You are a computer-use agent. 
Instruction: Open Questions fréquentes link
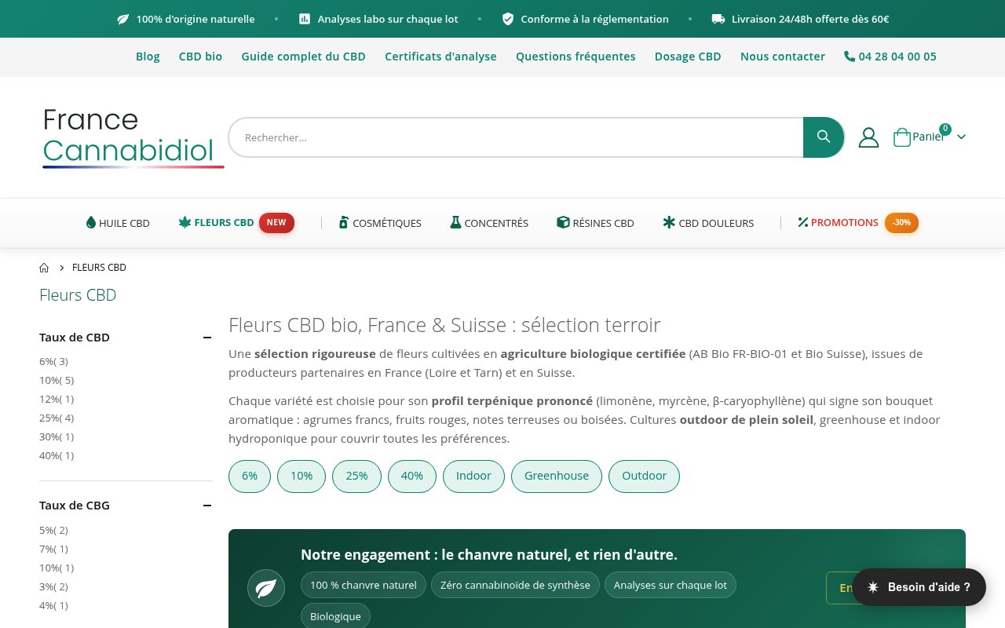click(576, 57)
